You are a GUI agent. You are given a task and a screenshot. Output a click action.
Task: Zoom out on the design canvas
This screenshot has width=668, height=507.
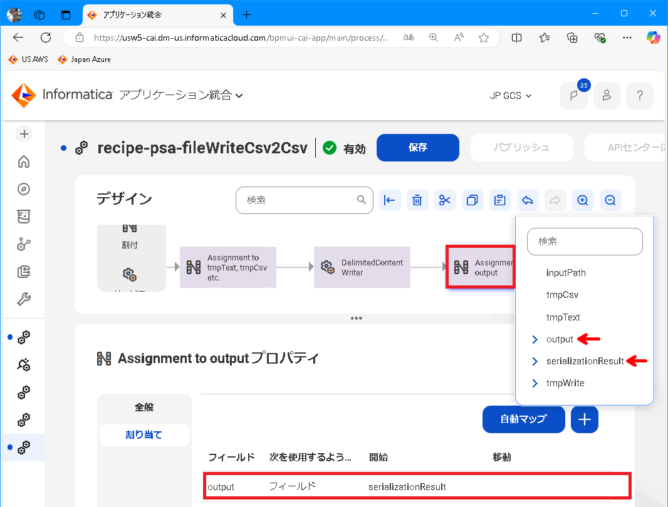pos(610,200)
